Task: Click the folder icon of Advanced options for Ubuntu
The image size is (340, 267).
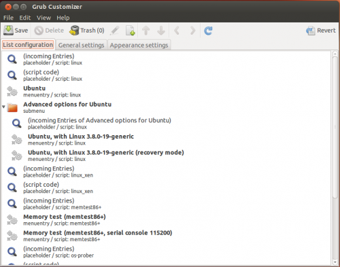Action: click(x=12, y=107)
